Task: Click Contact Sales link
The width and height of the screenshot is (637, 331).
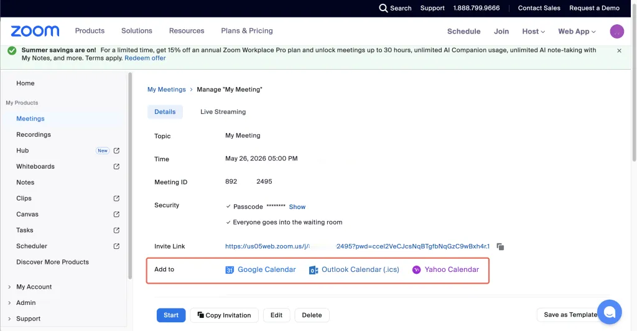Action: click(x=539, y=8)
